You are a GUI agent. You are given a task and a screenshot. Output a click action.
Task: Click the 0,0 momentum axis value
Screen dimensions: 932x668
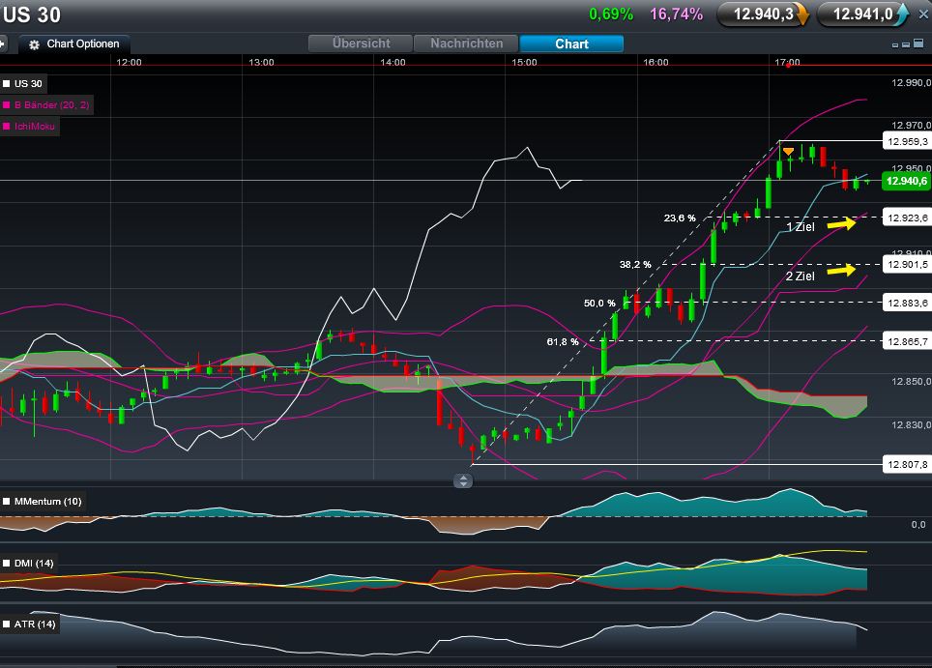918,524
